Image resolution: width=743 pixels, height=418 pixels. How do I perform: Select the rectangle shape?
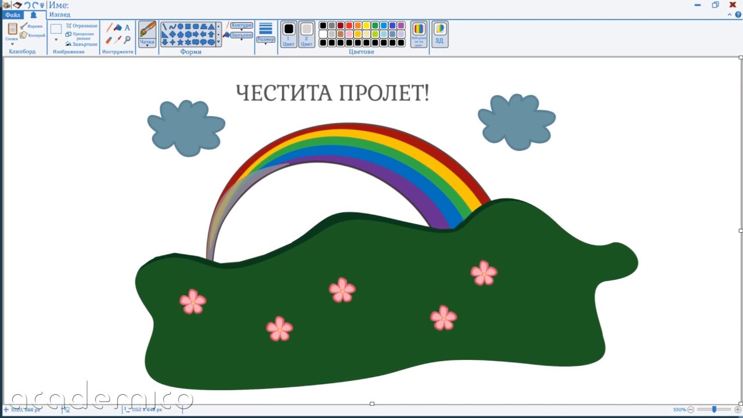(188, 27)
